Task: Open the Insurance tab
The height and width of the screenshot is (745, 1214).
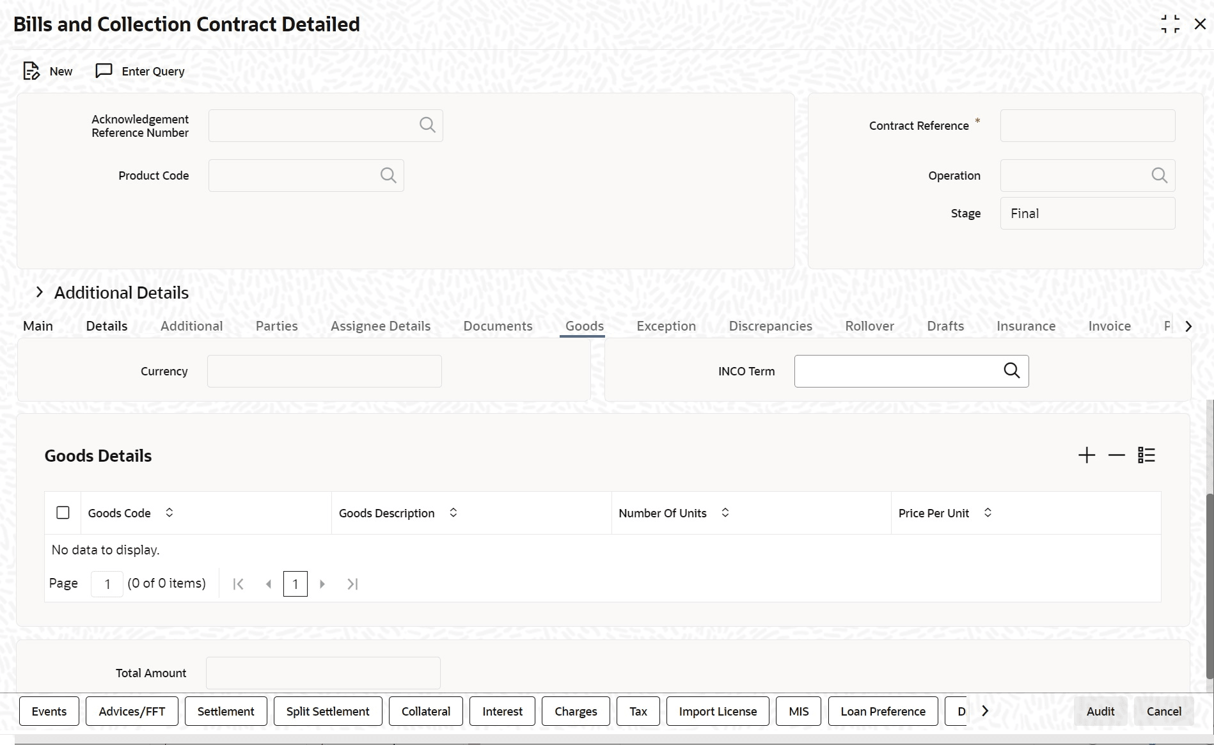Action: click(x=1026, y=326)
